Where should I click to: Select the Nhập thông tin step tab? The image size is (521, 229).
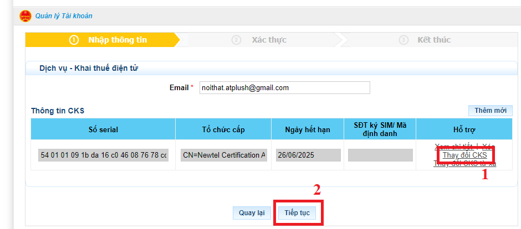pos(116,40)
